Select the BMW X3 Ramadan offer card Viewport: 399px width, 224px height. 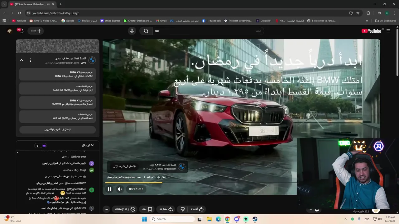coord(57,74)
